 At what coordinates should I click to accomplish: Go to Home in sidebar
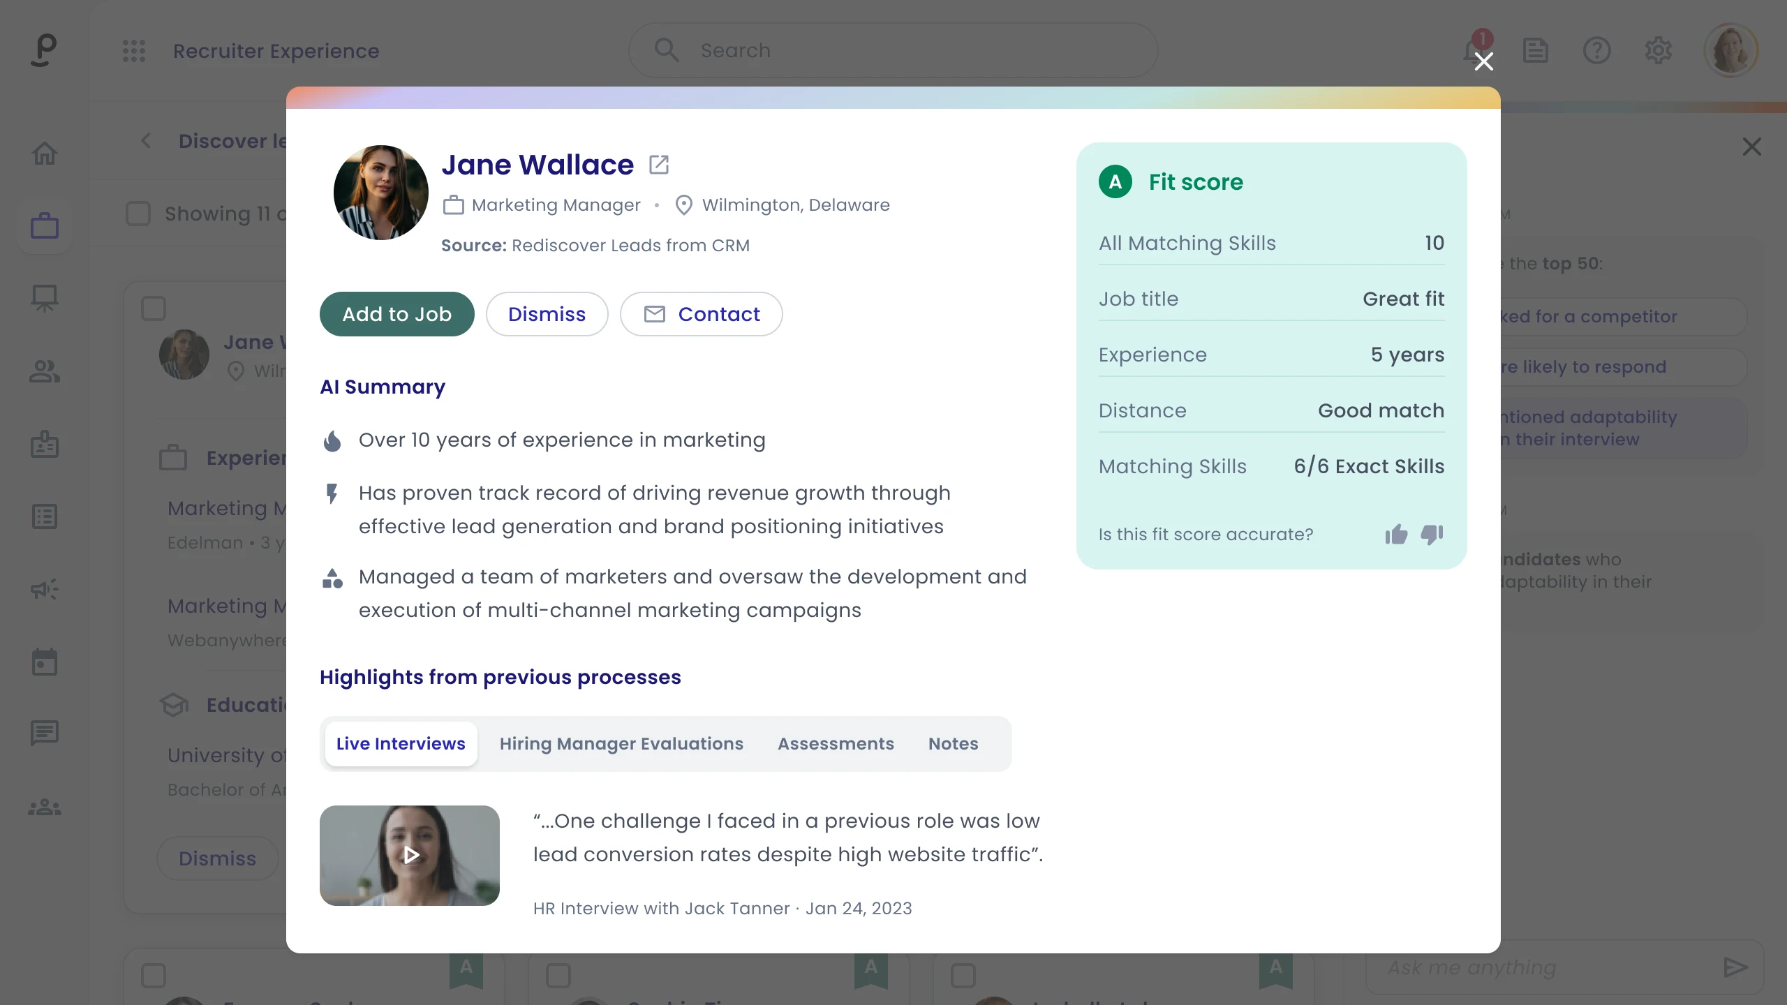(x=45, y=153)
